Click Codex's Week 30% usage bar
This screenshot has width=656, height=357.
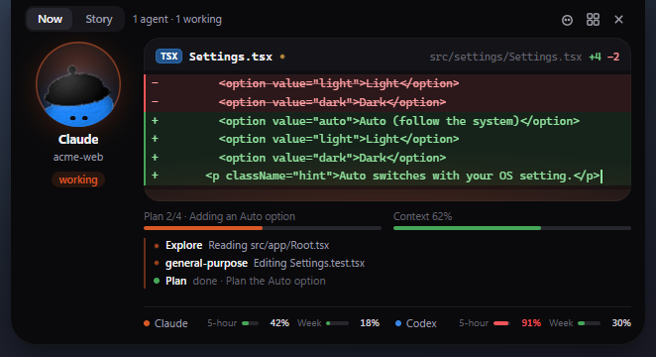coord(589,323)
